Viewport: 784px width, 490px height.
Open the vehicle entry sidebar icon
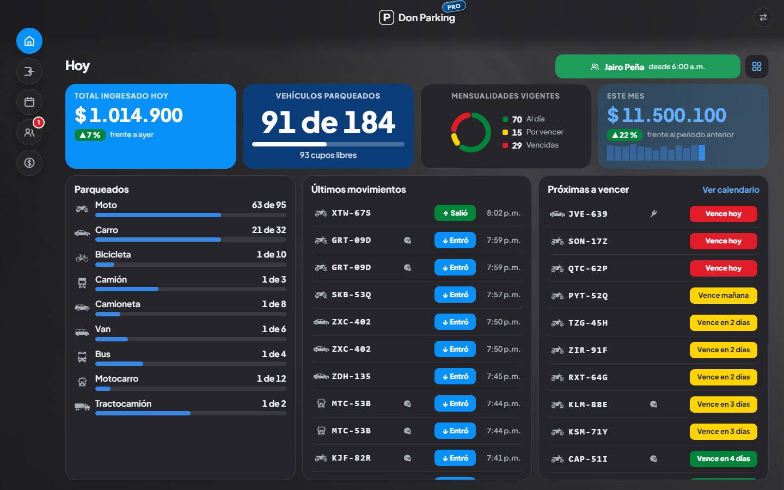pos(29,71)
